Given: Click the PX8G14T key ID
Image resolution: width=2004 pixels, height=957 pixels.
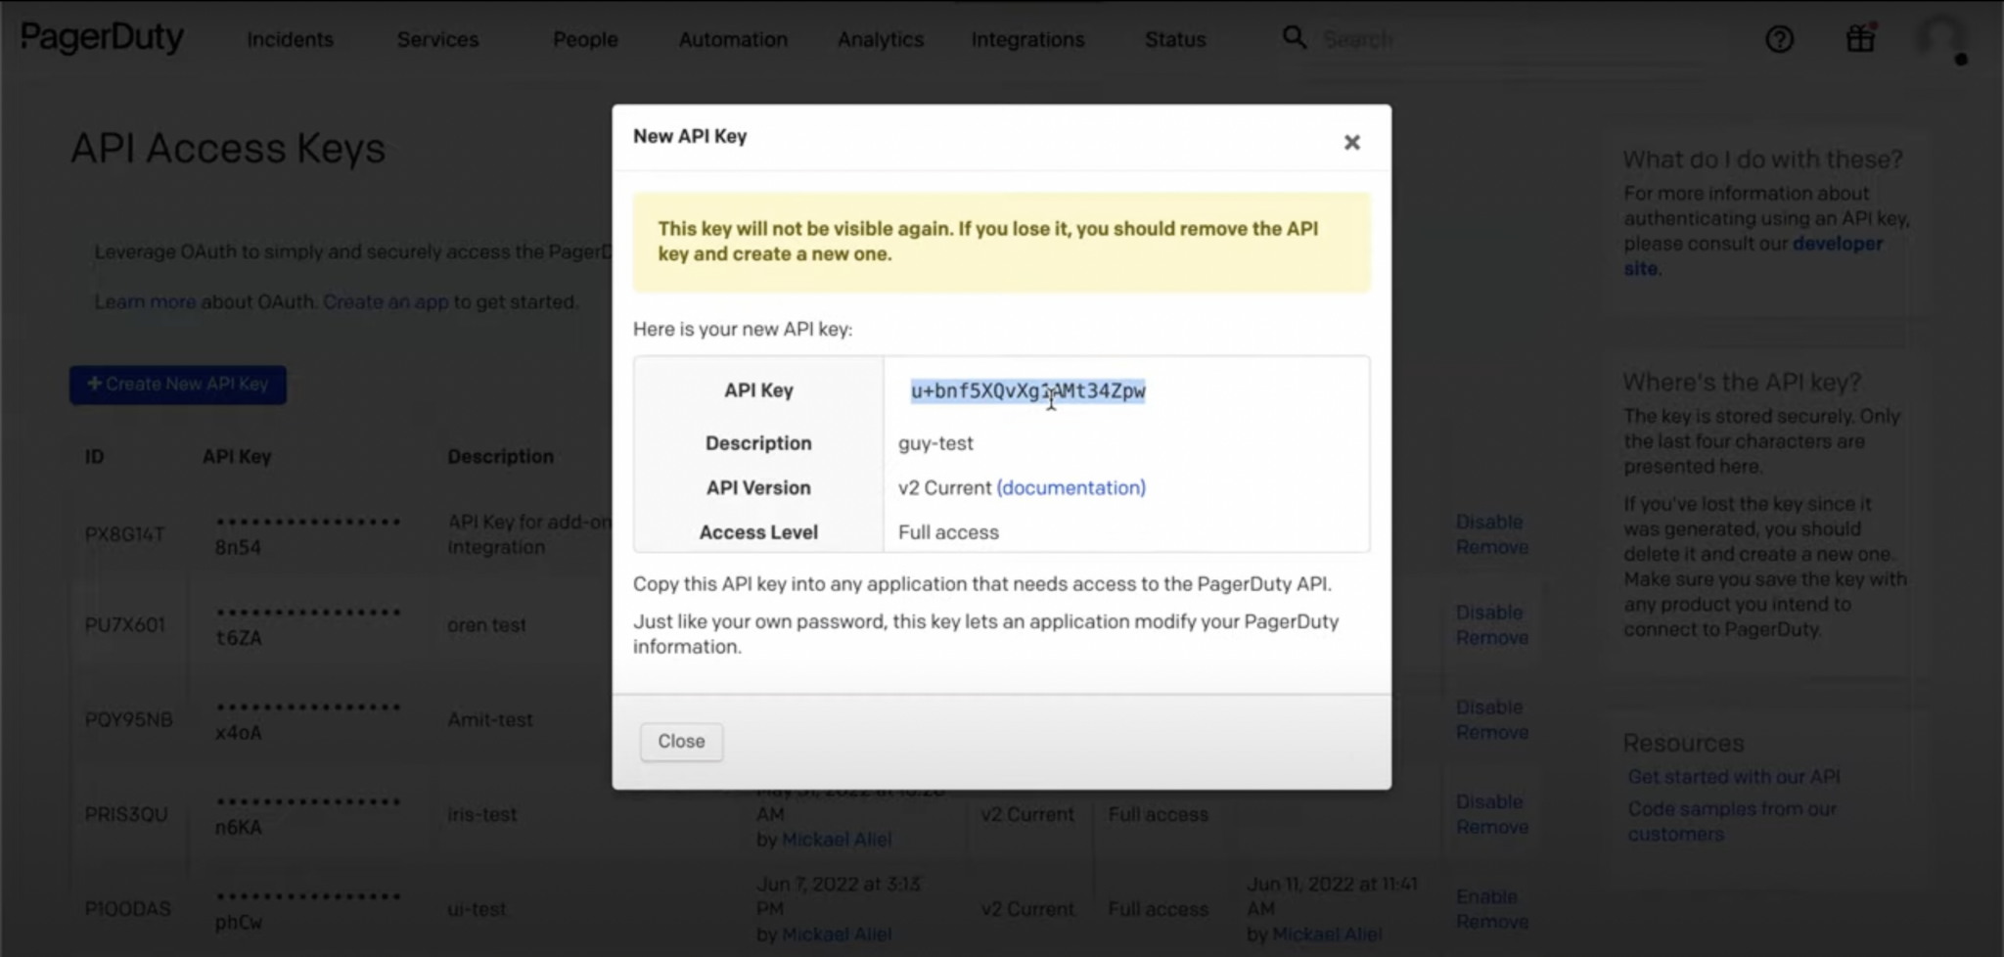Looking at the screenshot, I should click(124, 535).
